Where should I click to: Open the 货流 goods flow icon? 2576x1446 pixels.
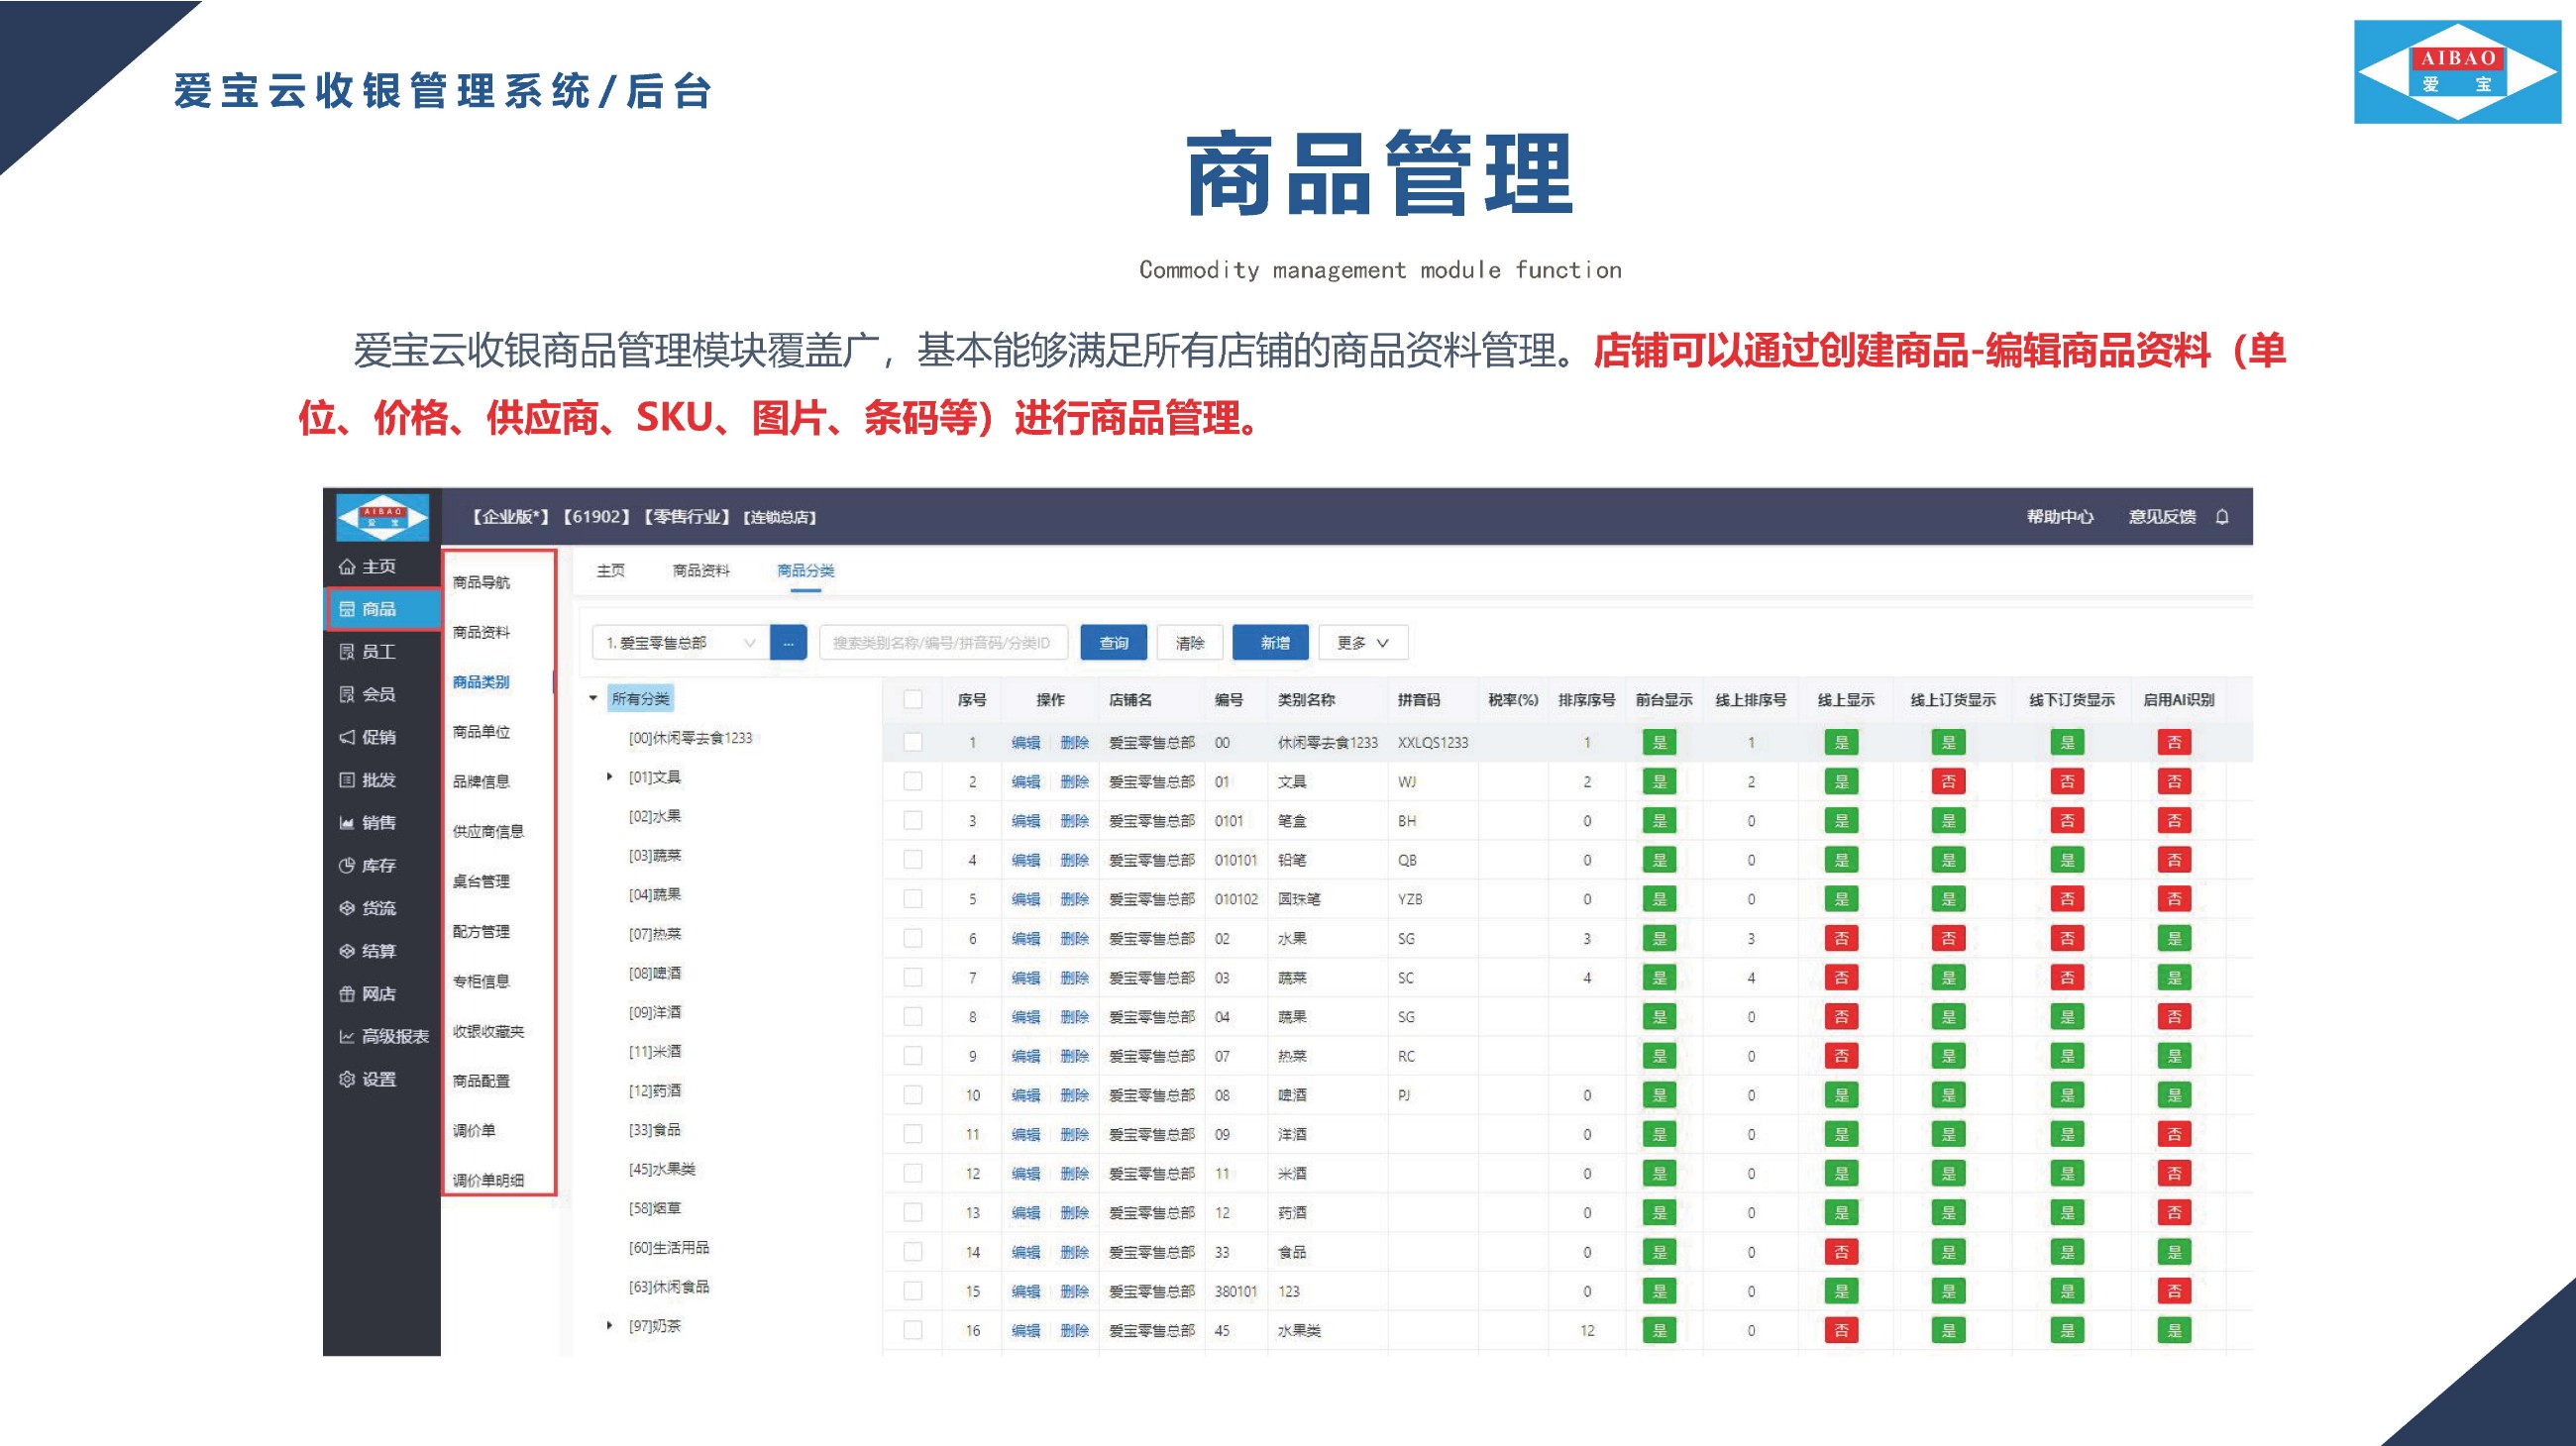[347, 908]
